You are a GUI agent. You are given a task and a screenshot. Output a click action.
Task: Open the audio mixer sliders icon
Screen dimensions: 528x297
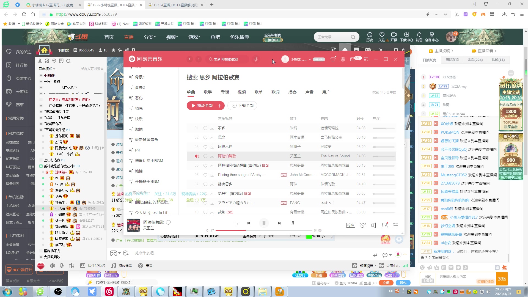click(71, 266)
